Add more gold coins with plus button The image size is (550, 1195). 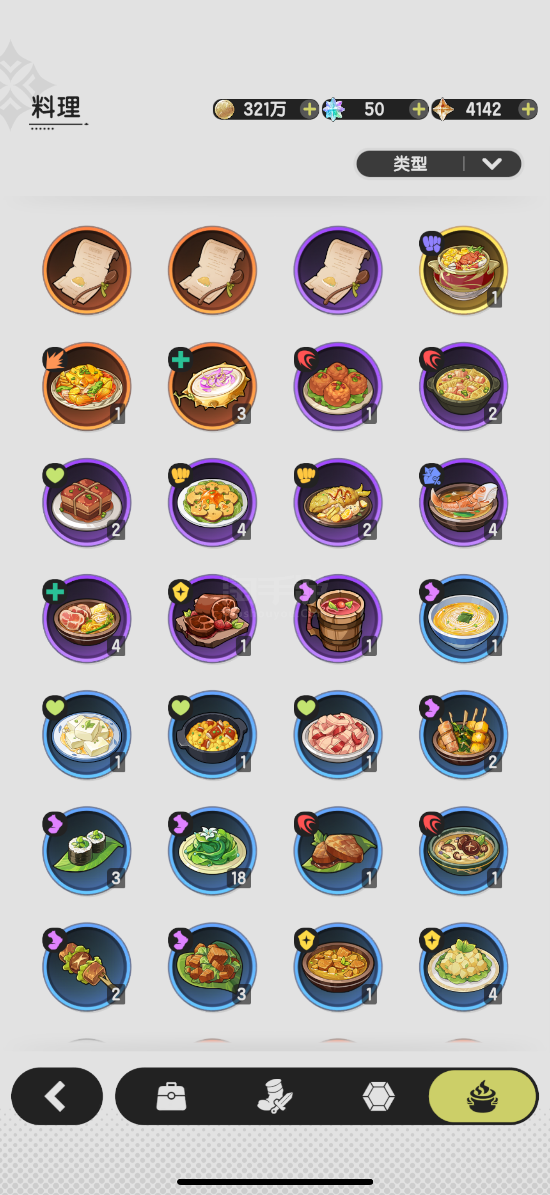309,110
